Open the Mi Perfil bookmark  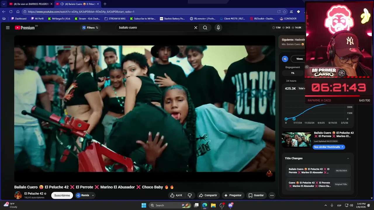coord(37,19)
